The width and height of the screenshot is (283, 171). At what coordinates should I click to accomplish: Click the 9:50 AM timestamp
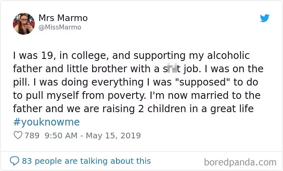60,136
